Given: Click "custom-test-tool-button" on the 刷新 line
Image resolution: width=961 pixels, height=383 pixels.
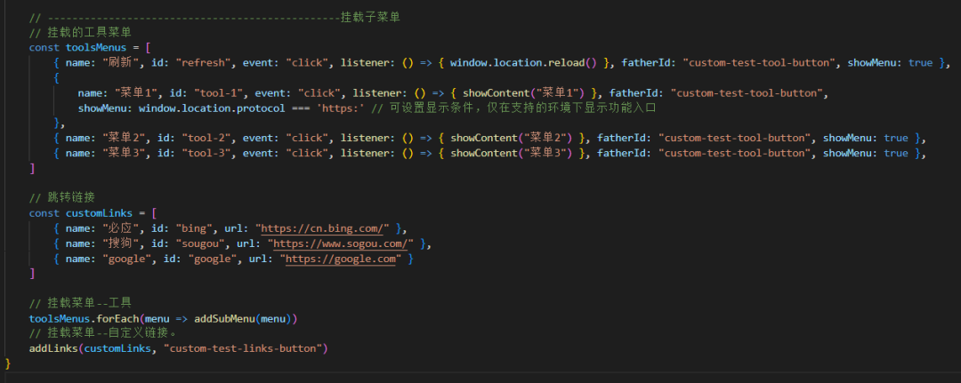Looking at the screenshot, I should coord(759,63).
